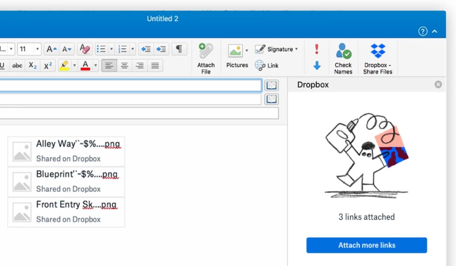Clear formatting with the eraser icon

click(84, 49)
